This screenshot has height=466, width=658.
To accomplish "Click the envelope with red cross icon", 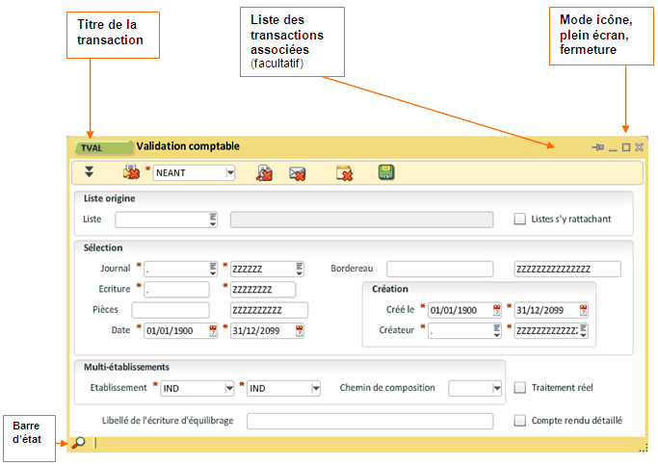I will tap(298, 173).
